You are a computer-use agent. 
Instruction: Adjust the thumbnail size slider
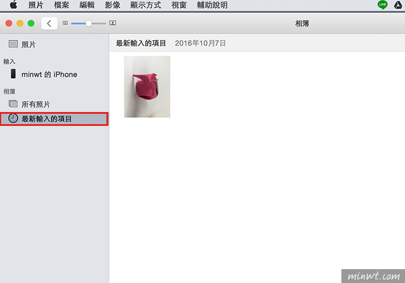[89, 24]
